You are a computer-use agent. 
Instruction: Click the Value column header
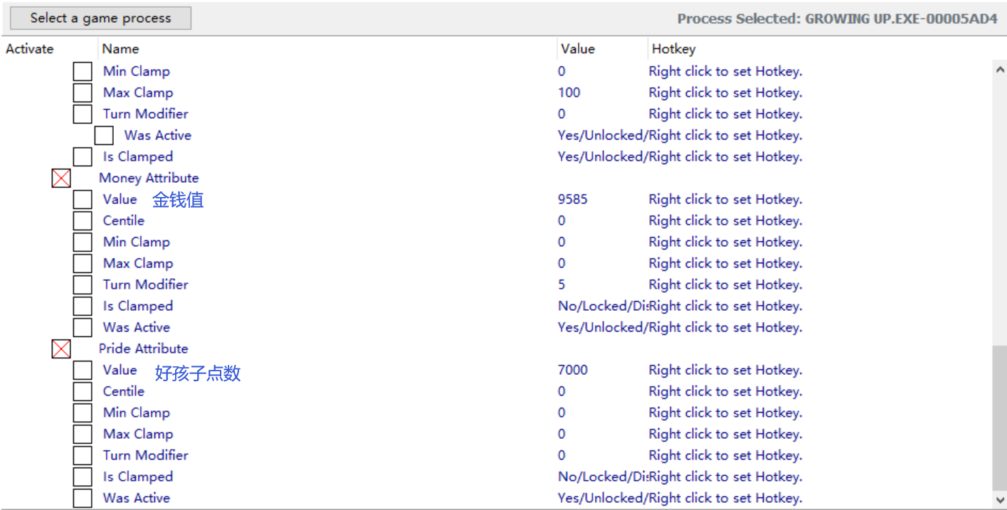[577, 49]
